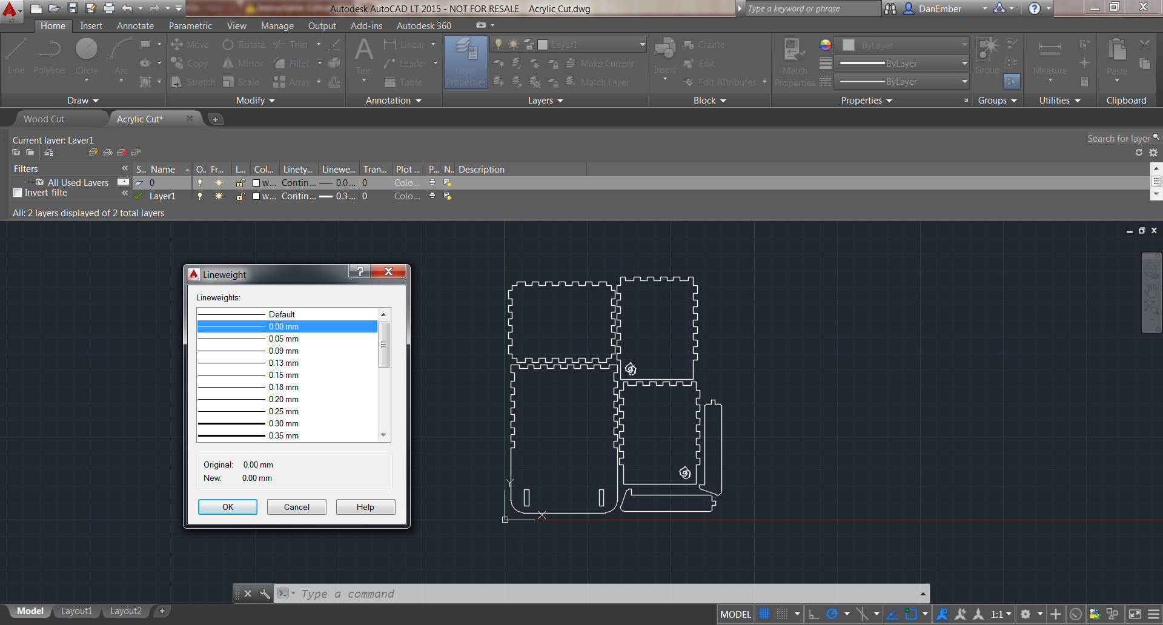Screen dimensions: 1163x625
Task: Click Layer Properties ribbon button
Action: tap(466, 62)
